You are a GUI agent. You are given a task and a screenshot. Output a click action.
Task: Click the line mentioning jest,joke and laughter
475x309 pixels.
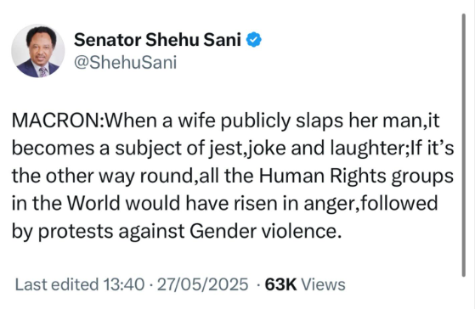point(233,149)
